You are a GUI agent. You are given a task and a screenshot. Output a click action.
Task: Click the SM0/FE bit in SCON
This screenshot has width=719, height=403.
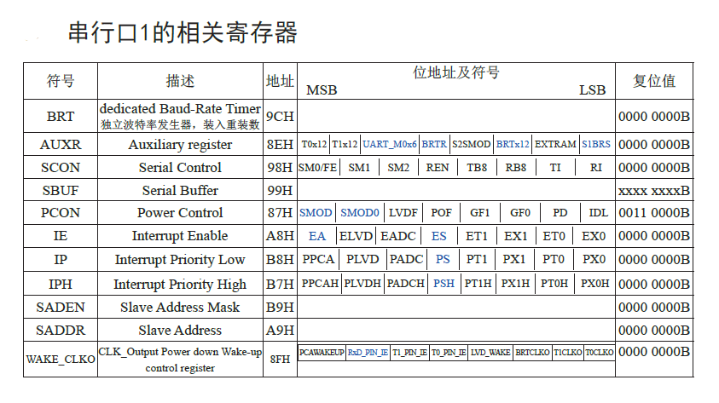point(318,168)
